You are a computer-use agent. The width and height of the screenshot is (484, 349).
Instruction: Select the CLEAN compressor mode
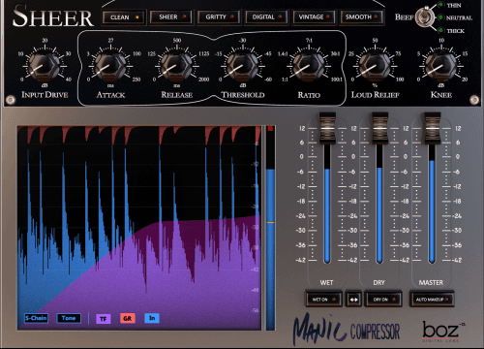tap(124, 17)
